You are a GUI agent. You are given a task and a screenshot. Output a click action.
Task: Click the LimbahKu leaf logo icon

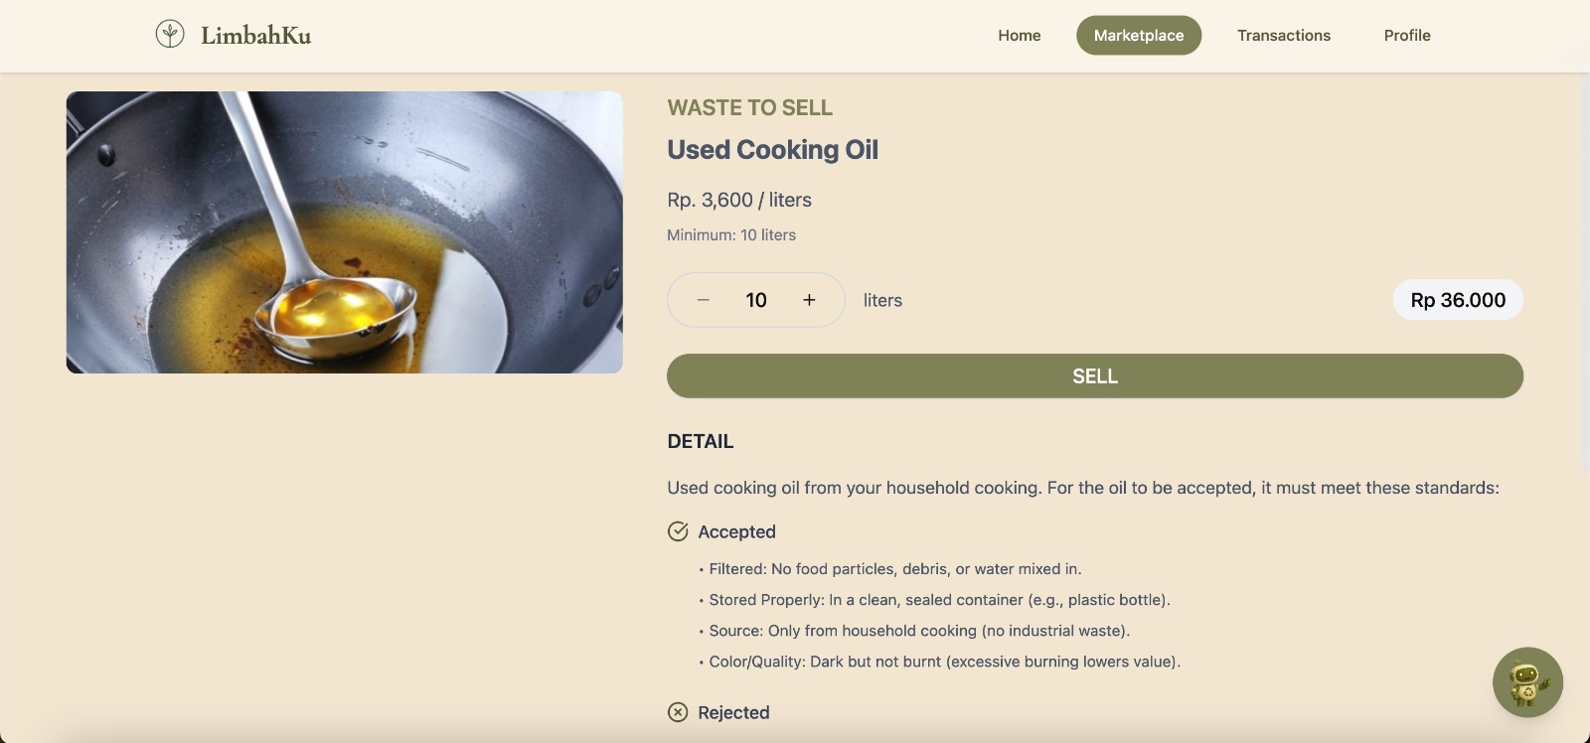tap(170, 34)
